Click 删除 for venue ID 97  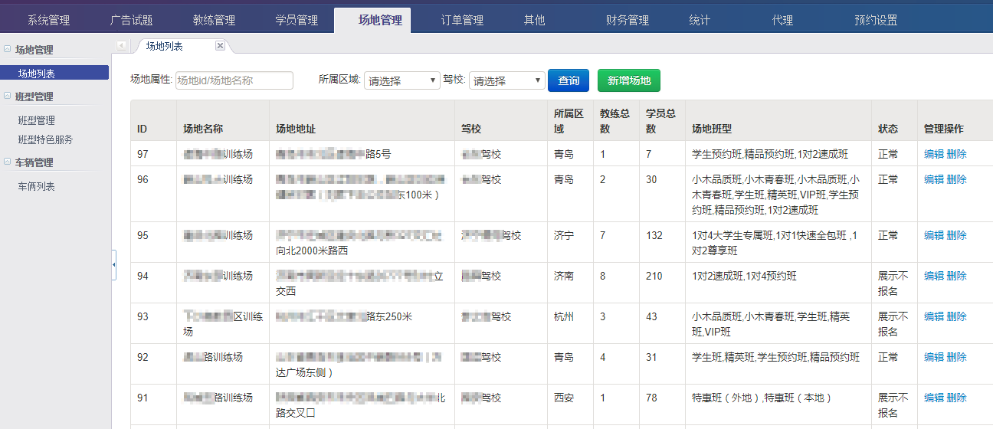tap(957, 154)
